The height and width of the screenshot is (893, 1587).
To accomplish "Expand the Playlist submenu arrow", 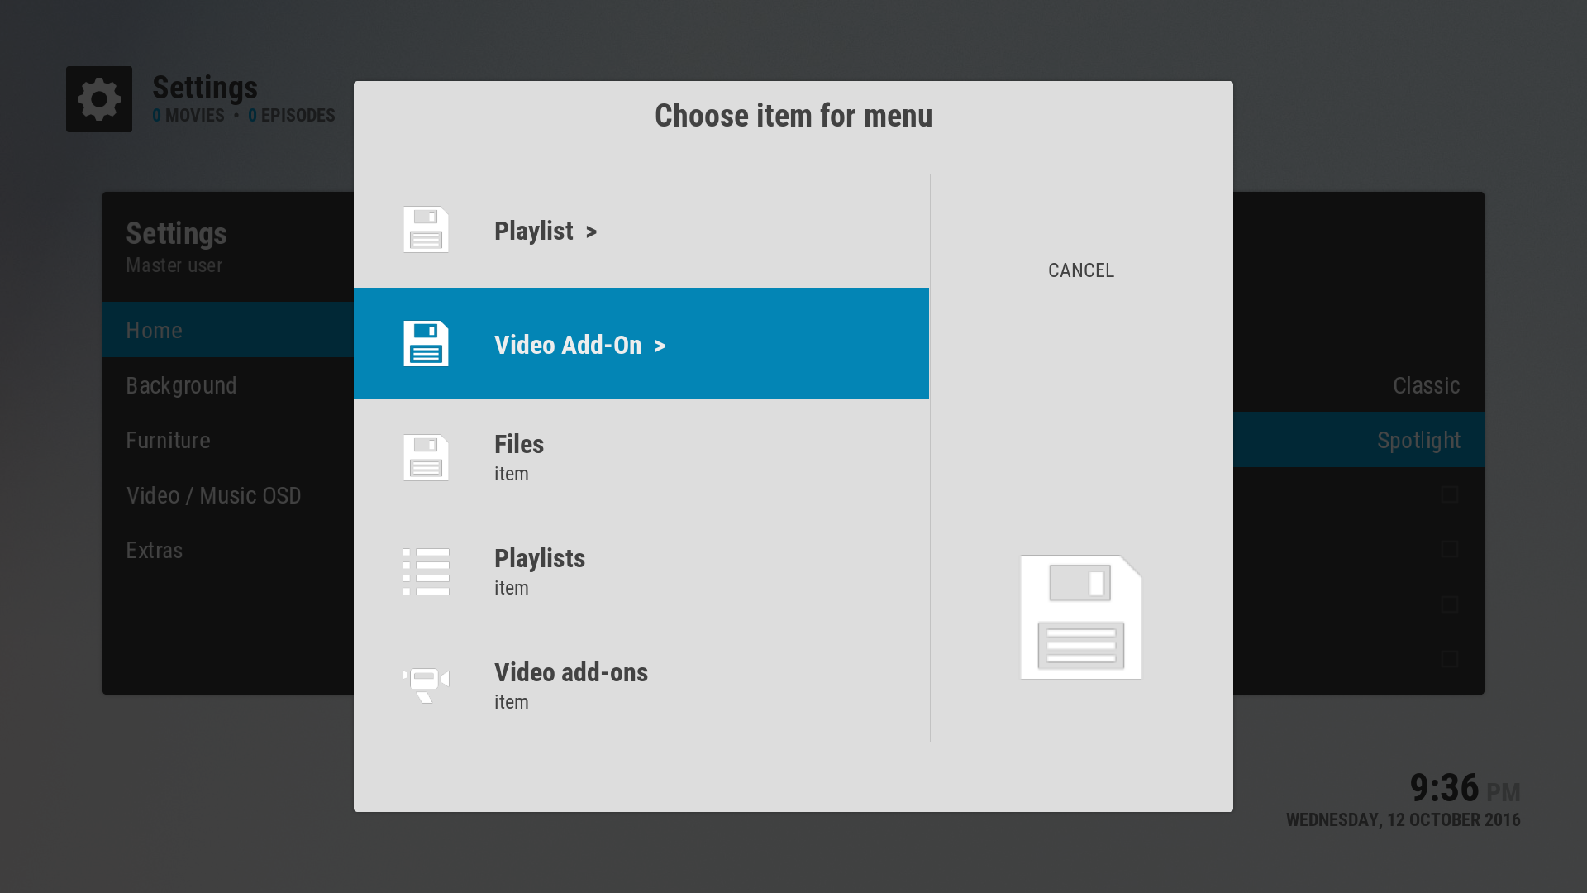I will (591, 232).
